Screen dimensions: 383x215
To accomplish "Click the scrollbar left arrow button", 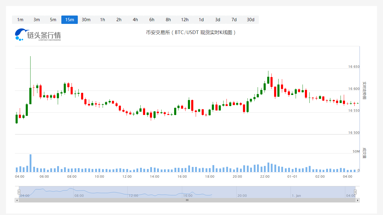I will pyautogui.click(x=17, y=200).
